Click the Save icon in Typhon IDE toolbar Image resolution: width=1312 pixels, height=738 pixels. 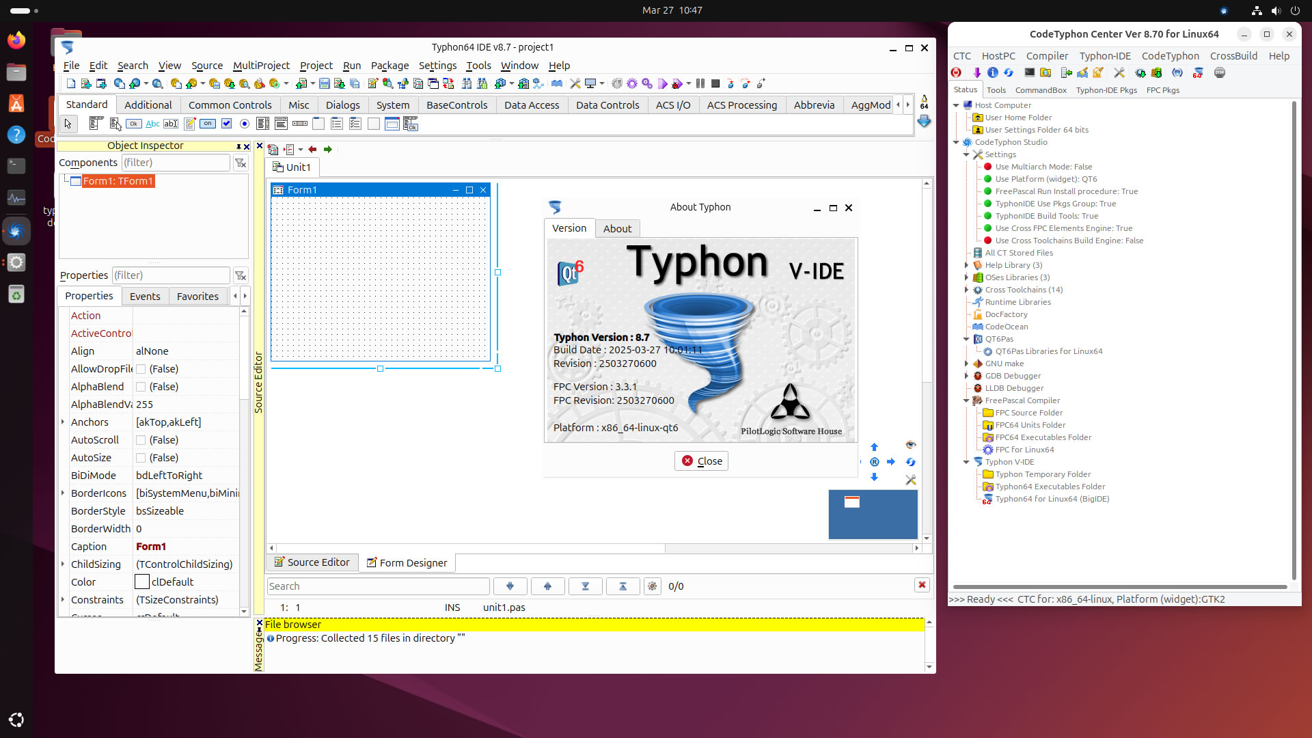(x=325, y=83)
